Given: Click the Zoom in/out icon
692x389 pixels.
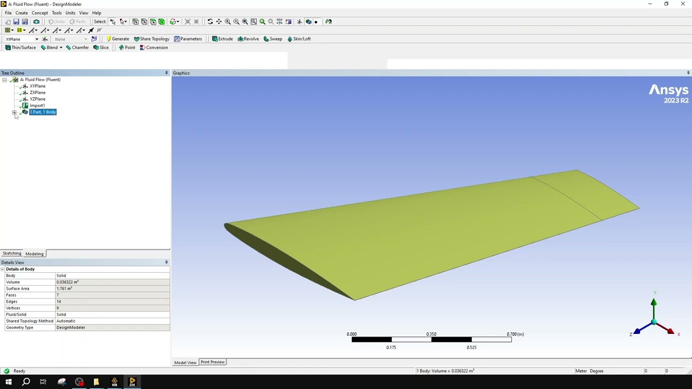Looking at the screenshot, I should [x=228, y=22].
